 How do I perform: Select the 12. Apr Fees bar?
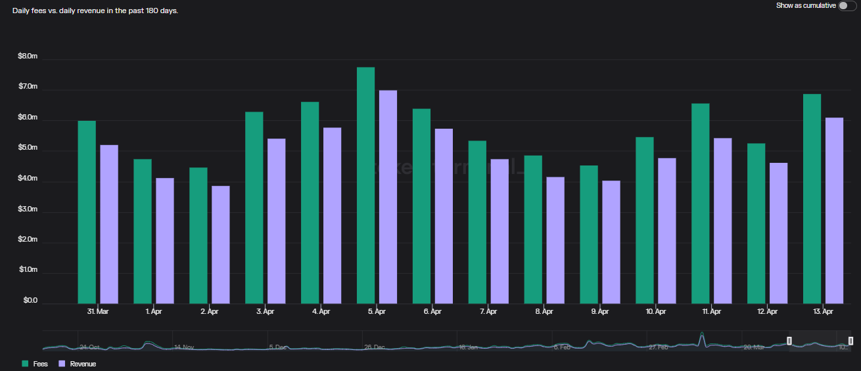pos(756,224)
